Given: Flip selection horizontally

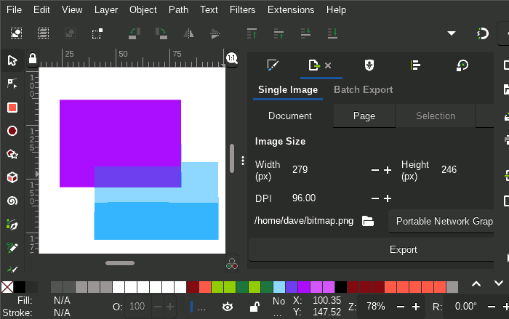Looking at the screenshot, I should tap(188, 33).
